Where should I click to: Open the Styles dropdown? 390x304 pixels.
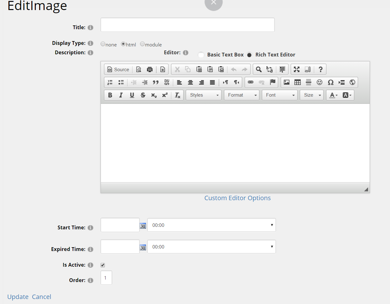(204, 95)
